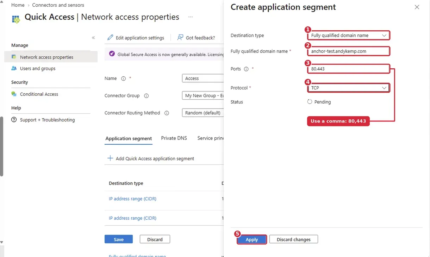Click the purple rocket icon in announcement banner
The width and height of the screenshot is (430, 257).
tap(112, 54)
